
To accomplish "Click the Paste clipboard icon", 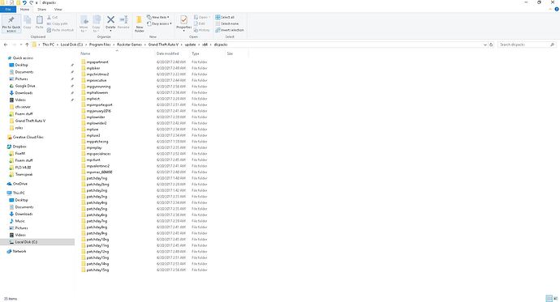I will (40, 20).
